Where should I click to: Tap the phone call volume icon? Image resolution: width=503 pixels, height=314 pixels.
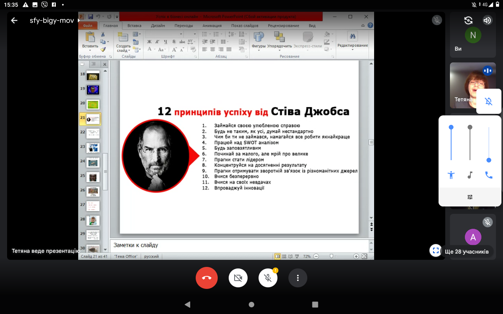tap(489, 175)
